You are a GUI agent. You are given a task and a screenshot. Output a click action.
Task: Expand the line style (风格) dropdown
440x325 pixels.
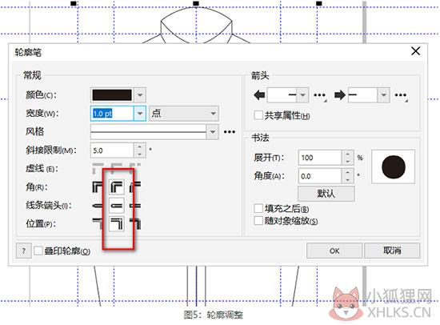point(213,132)
